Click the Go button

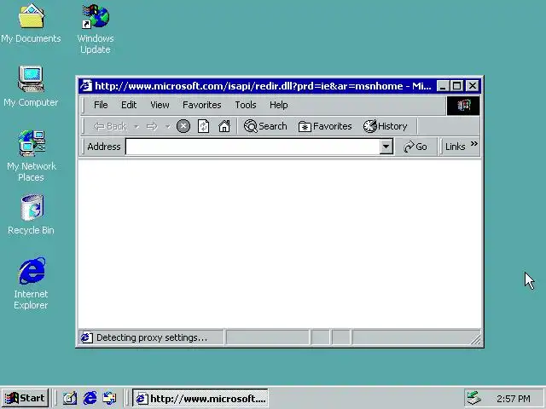pos(415,147)
